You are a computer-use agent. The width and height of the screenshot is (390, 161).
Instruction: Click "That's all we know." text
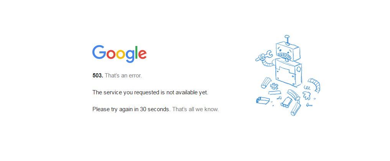pos(196,109)
